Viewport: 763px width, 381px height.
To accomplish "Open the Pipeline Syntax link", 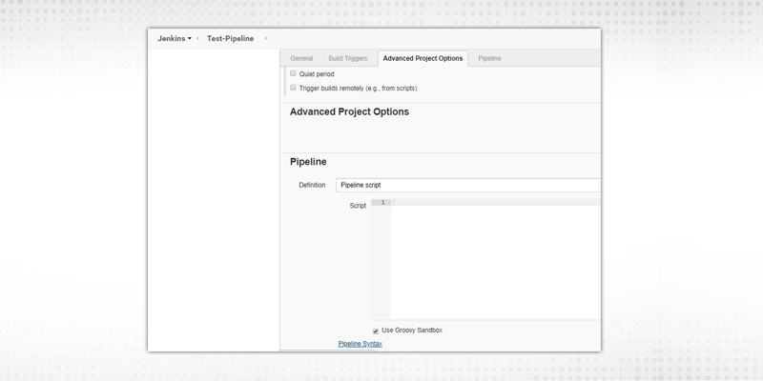I will (x=360, y=344).
